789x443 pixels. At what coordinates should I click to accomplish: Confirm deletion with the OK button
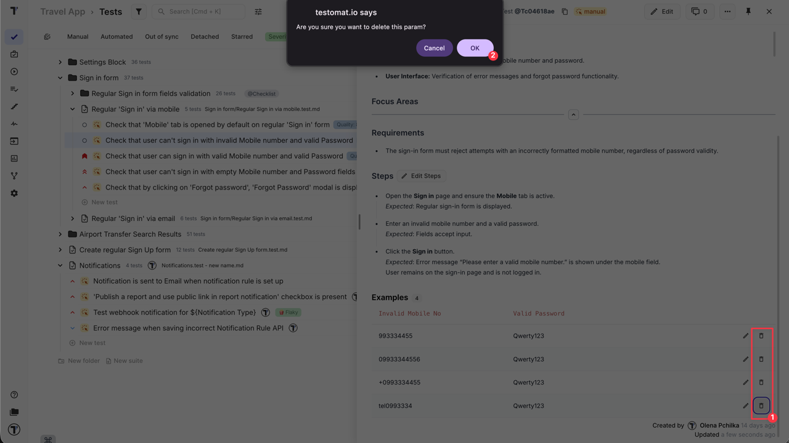click(474, 48)
